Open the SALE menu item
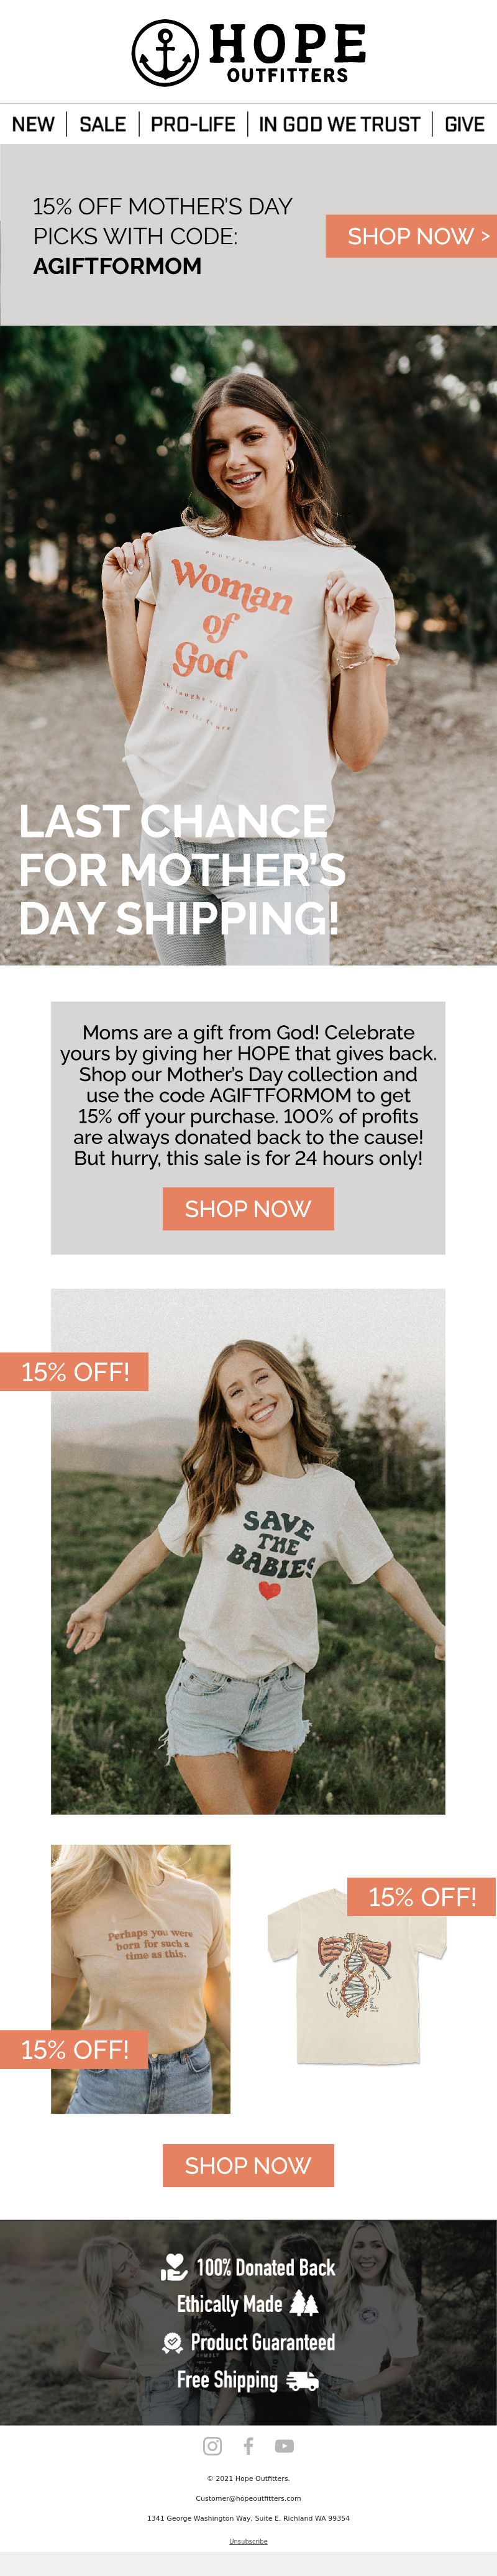This screenshot has width=497, height=2576. click(102, 124)
